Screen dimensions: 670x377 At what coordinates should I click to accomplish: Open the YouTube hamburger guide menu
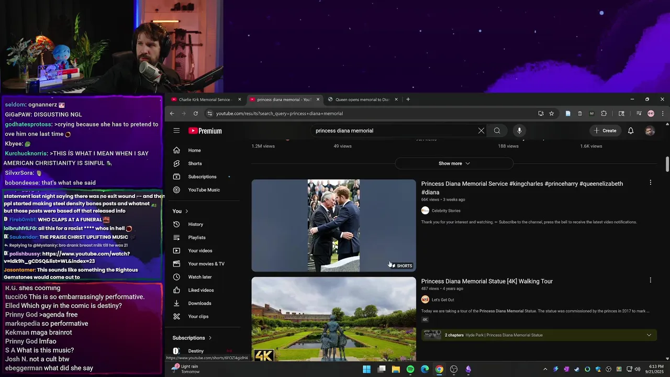[x=176, y=130]
